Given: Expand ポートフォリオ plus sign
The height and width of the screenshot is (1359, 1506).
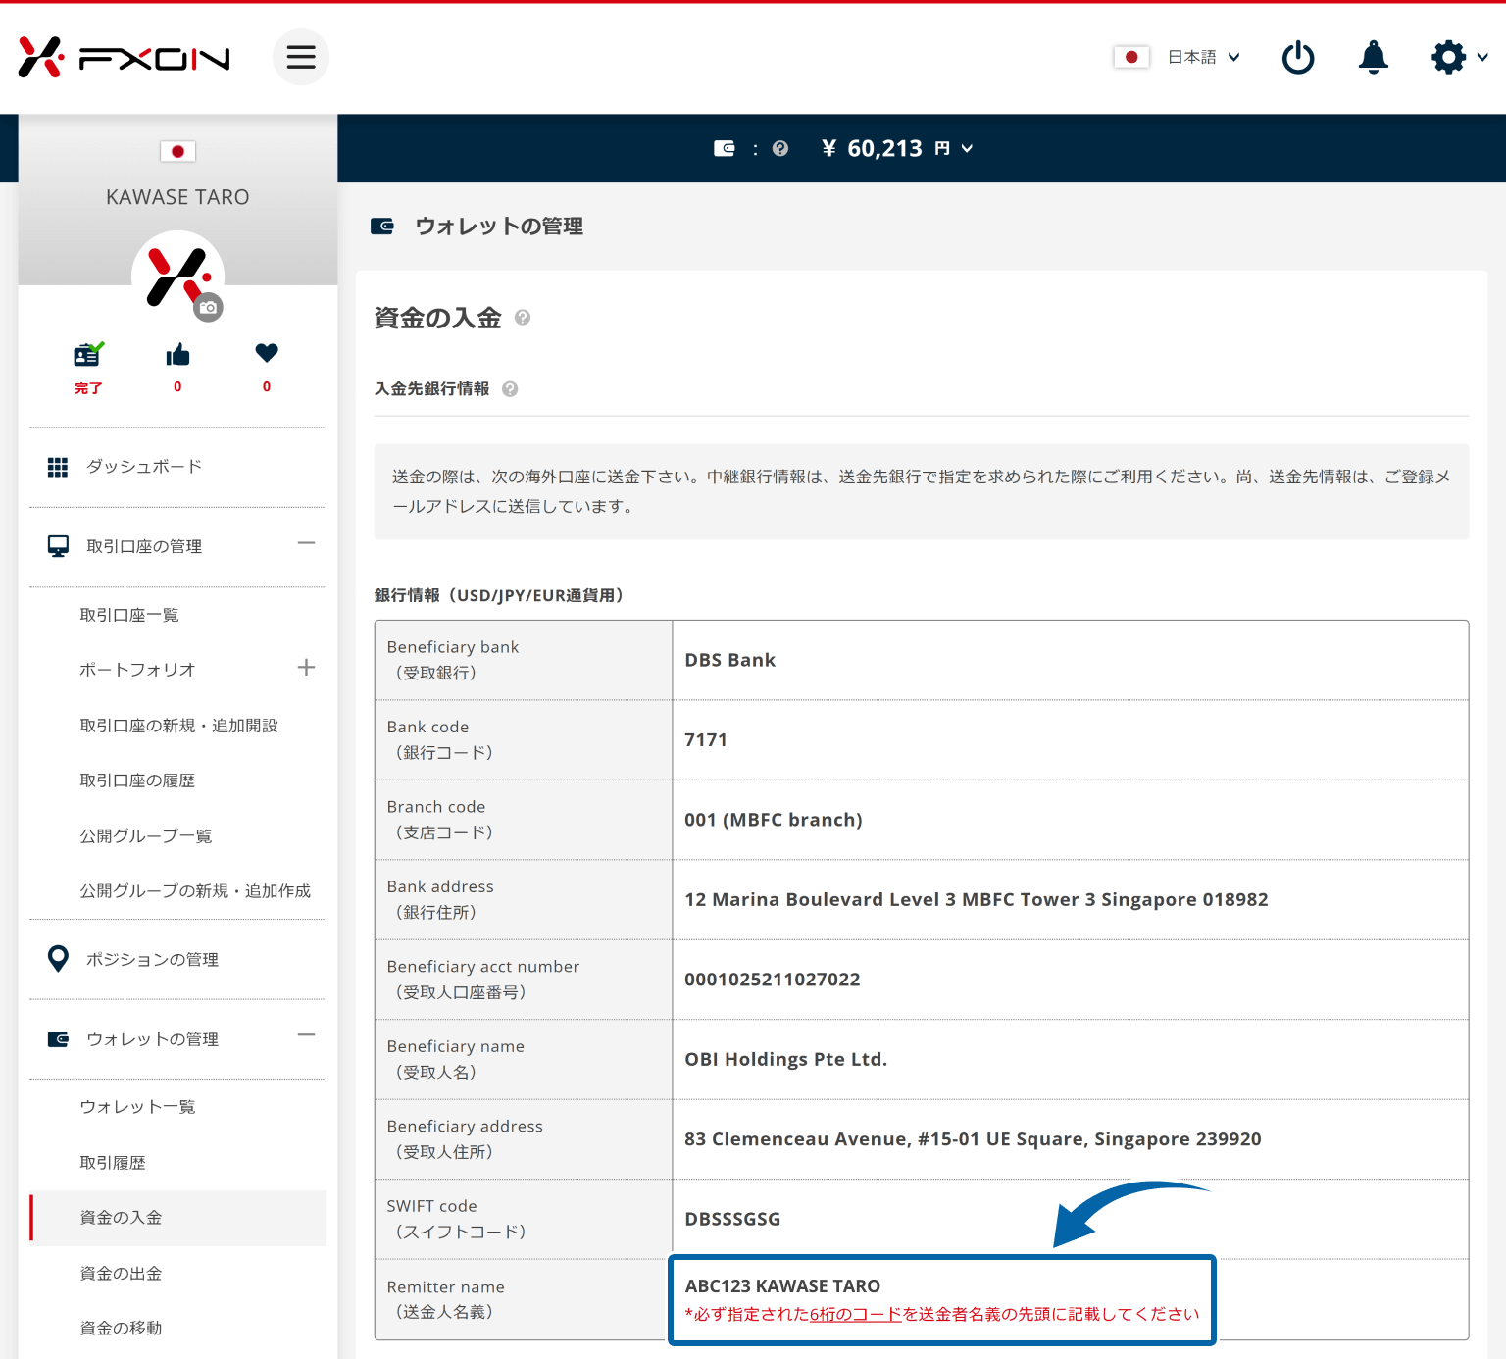Looking at the screenshot, I should (306, 668).
